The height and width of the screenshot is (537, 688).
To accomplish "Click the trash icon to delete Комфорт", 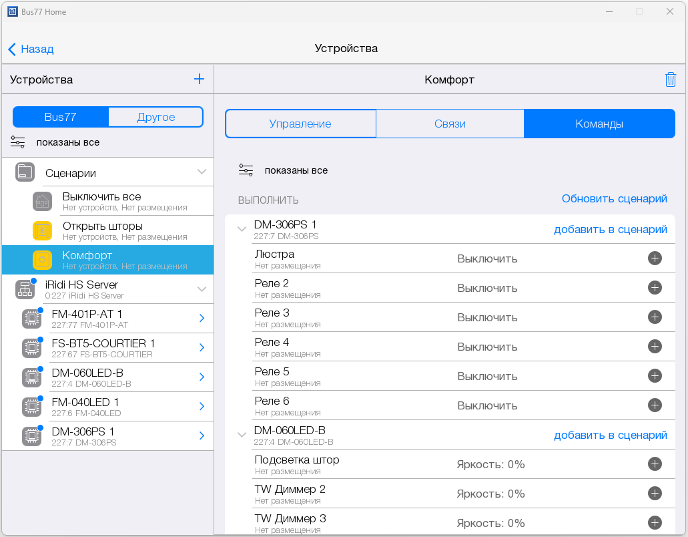I will pyautogui.click(x=671, y=79).
